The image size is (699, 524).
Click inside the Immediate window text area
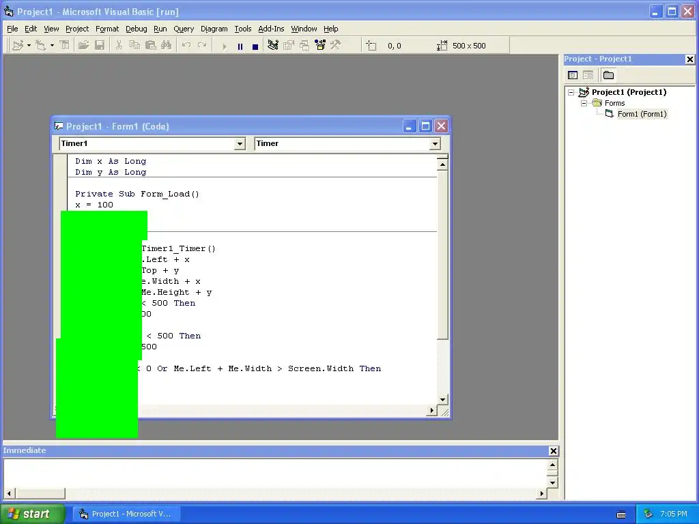point(275,474)
